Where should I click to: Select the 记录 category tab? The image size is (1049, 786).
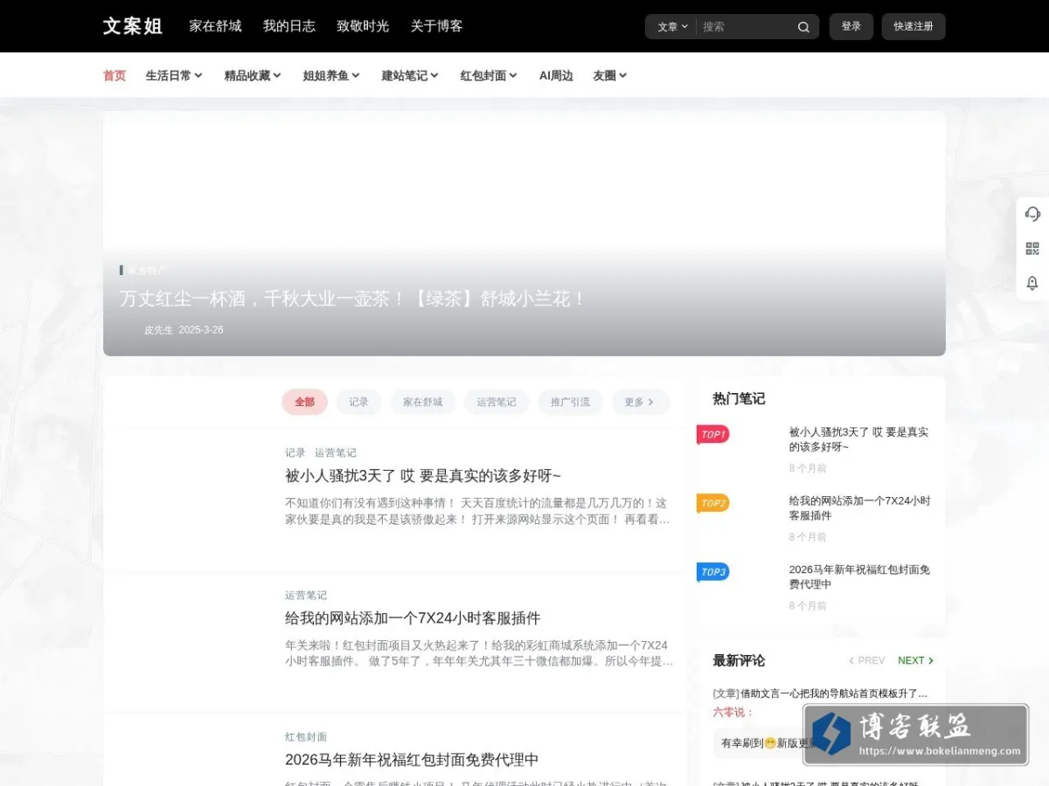click(358, 402)
